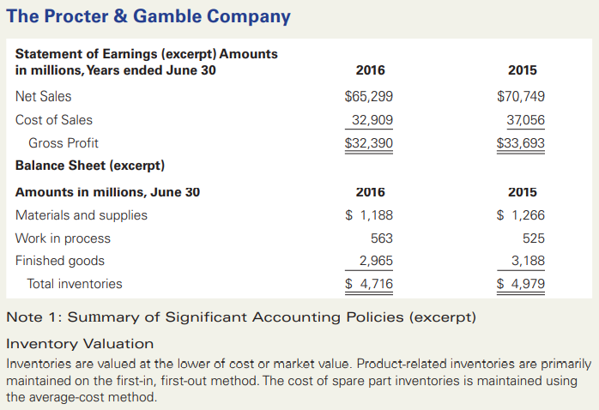Select 2016 Materials and supplies $1,188
The height and width of the screenshot is (410, 599).
coord(369,215)
